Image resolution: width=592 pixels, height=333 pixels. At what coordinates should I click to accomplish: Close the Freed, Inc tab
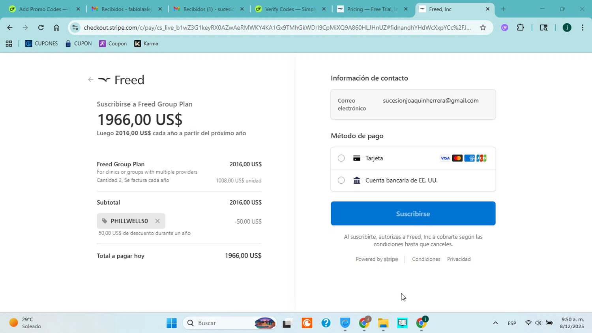(487, 9)
